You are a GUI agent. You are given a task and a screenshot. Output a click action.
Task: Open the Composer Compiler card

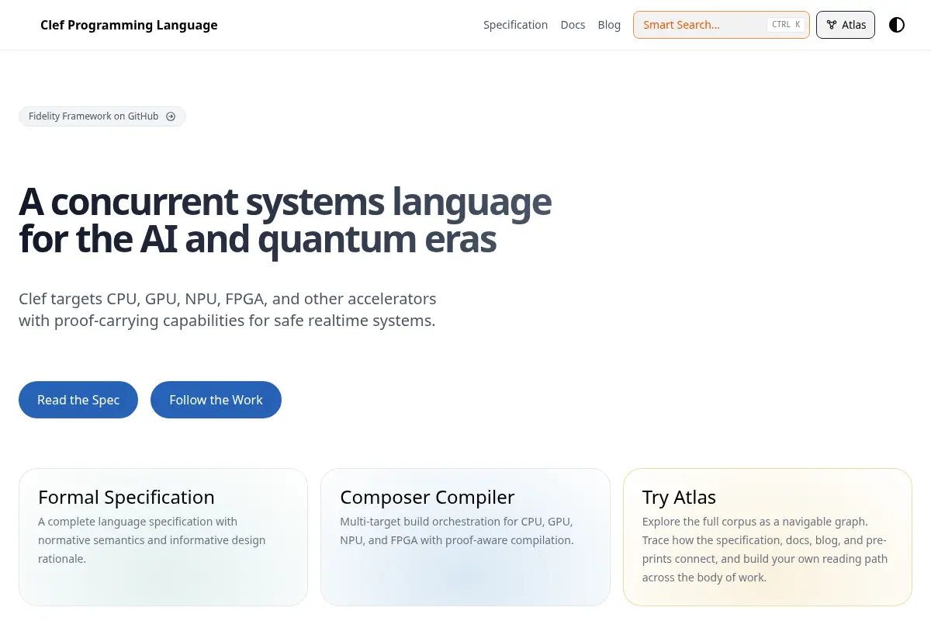(x=465, y=537)
